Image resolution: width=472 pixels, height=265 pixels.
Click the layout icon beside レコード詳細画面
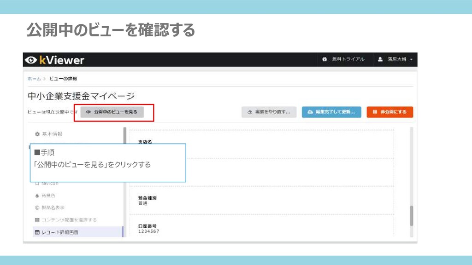[37, 232]
